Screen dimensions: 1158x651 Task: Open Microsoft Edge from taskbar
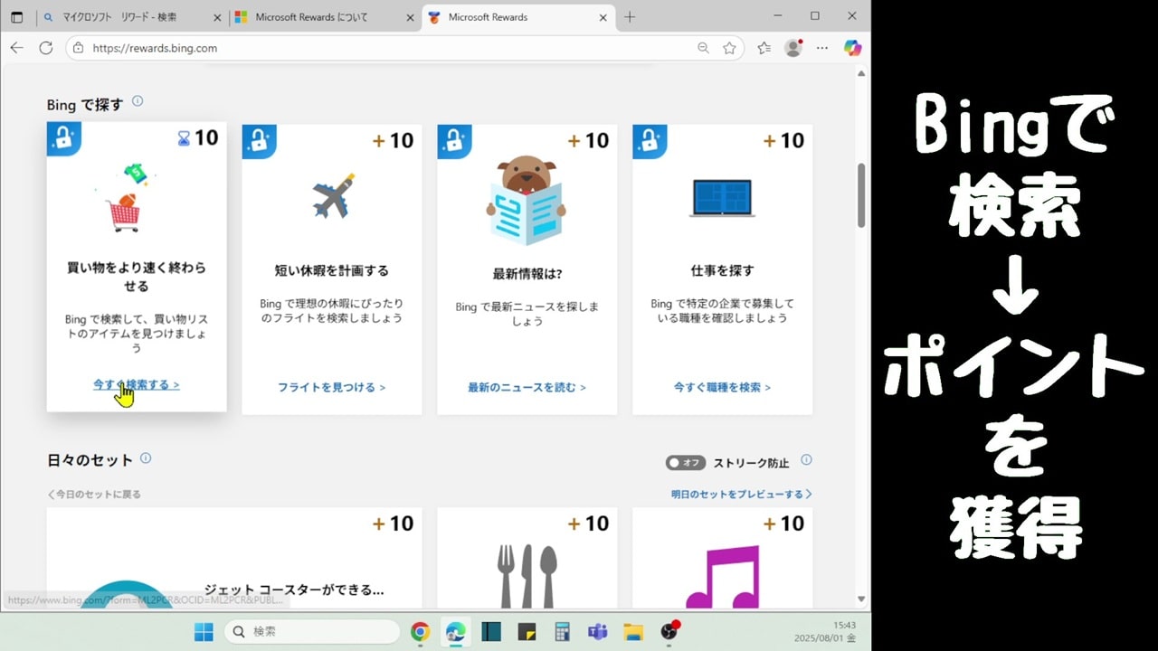(455, 631)
